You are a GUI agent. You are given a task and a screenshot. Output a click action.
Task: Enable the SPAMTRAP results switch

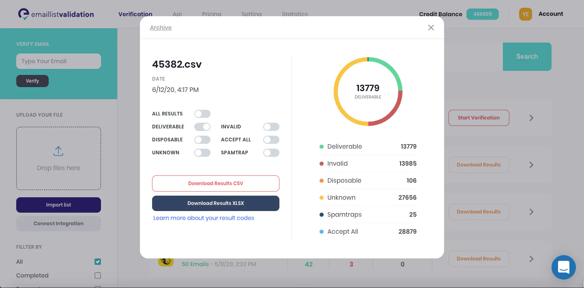(x=271, y=153)
